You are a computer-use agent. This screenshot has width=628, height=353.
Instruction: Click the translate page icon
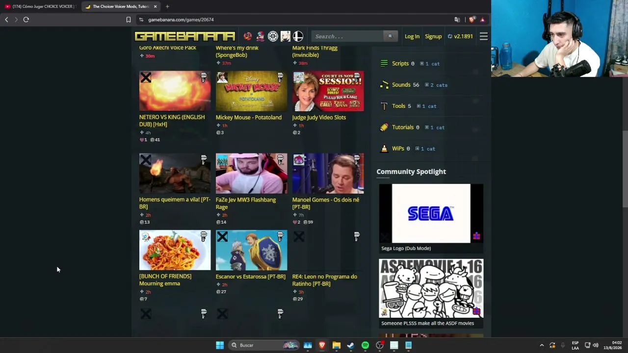tap(457, 20)
